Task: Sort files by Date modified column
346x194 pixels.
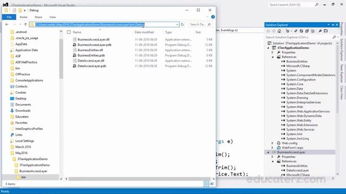Action: [144, 32]
